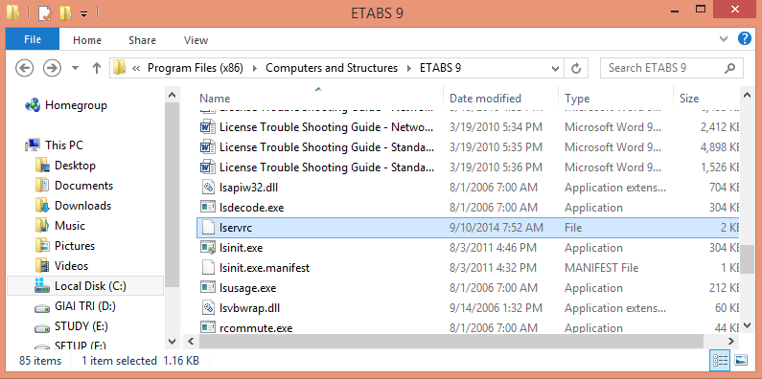Expand arrow after Computers and Structures
The image size is (762, 379).
[x=408, y=68]
